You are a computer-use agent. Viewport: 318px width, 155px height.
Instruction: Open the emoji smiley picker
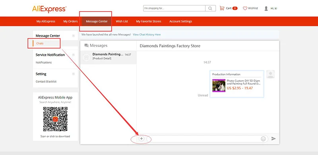[263, 139]
